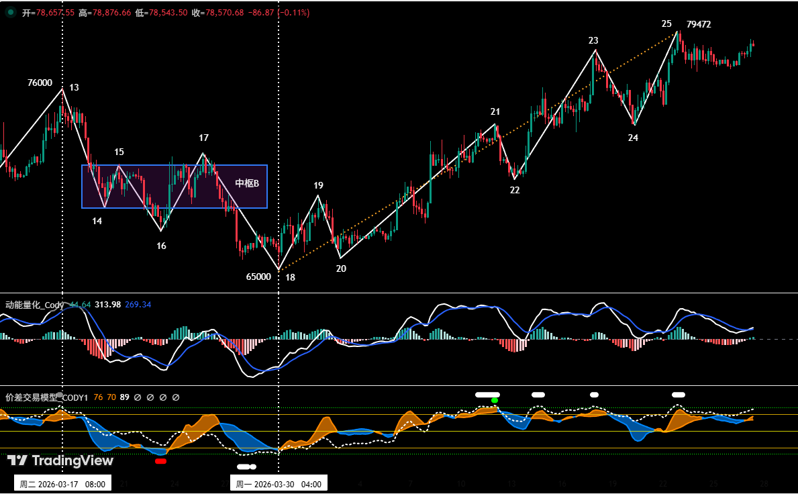Click the white pill marker above the spread model pane
This screenshot has height=494, width=798.
click(x=486, y=395)
